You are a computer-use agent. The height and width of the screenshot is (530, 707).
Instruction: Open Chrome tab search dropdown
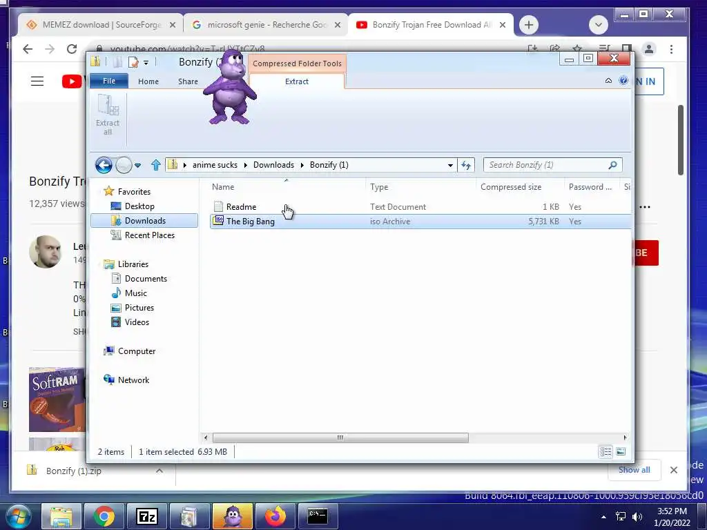[x=599, y=25]
